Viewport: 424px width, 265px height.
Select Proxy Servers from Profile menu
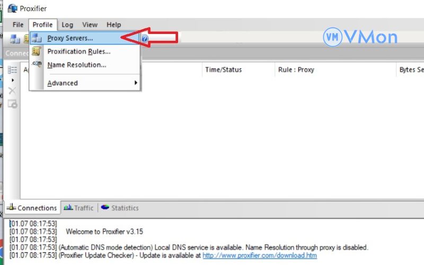70,38
